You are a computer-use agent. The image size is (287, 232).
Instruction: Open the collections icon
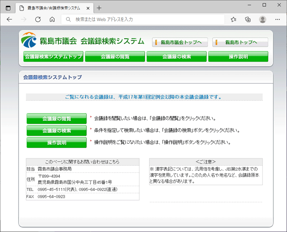click(248, 20)
